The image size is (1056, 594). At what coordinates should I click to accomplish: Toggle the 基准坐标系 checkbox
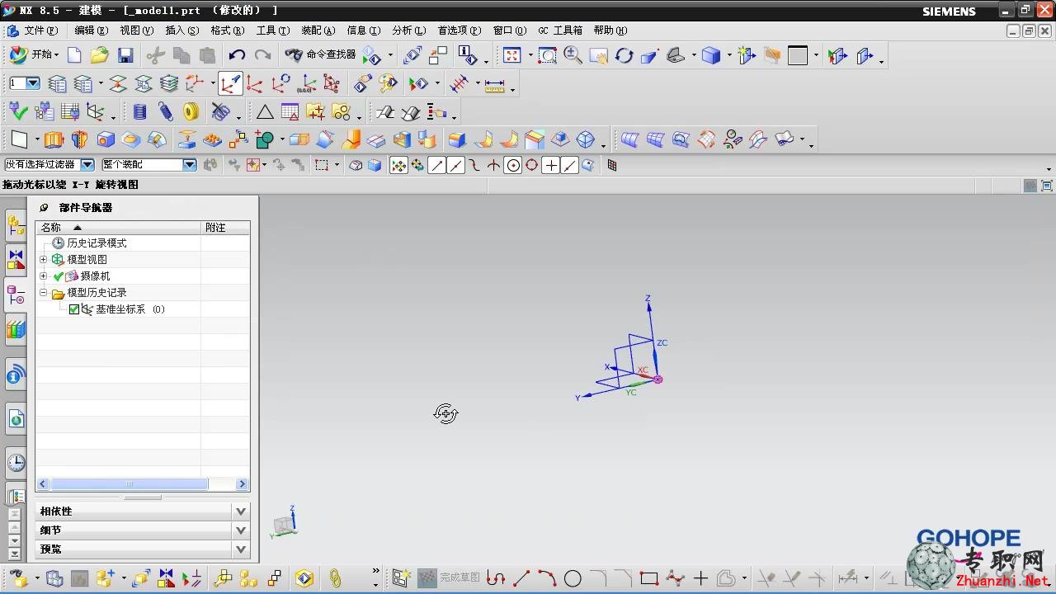pos(74,309)
